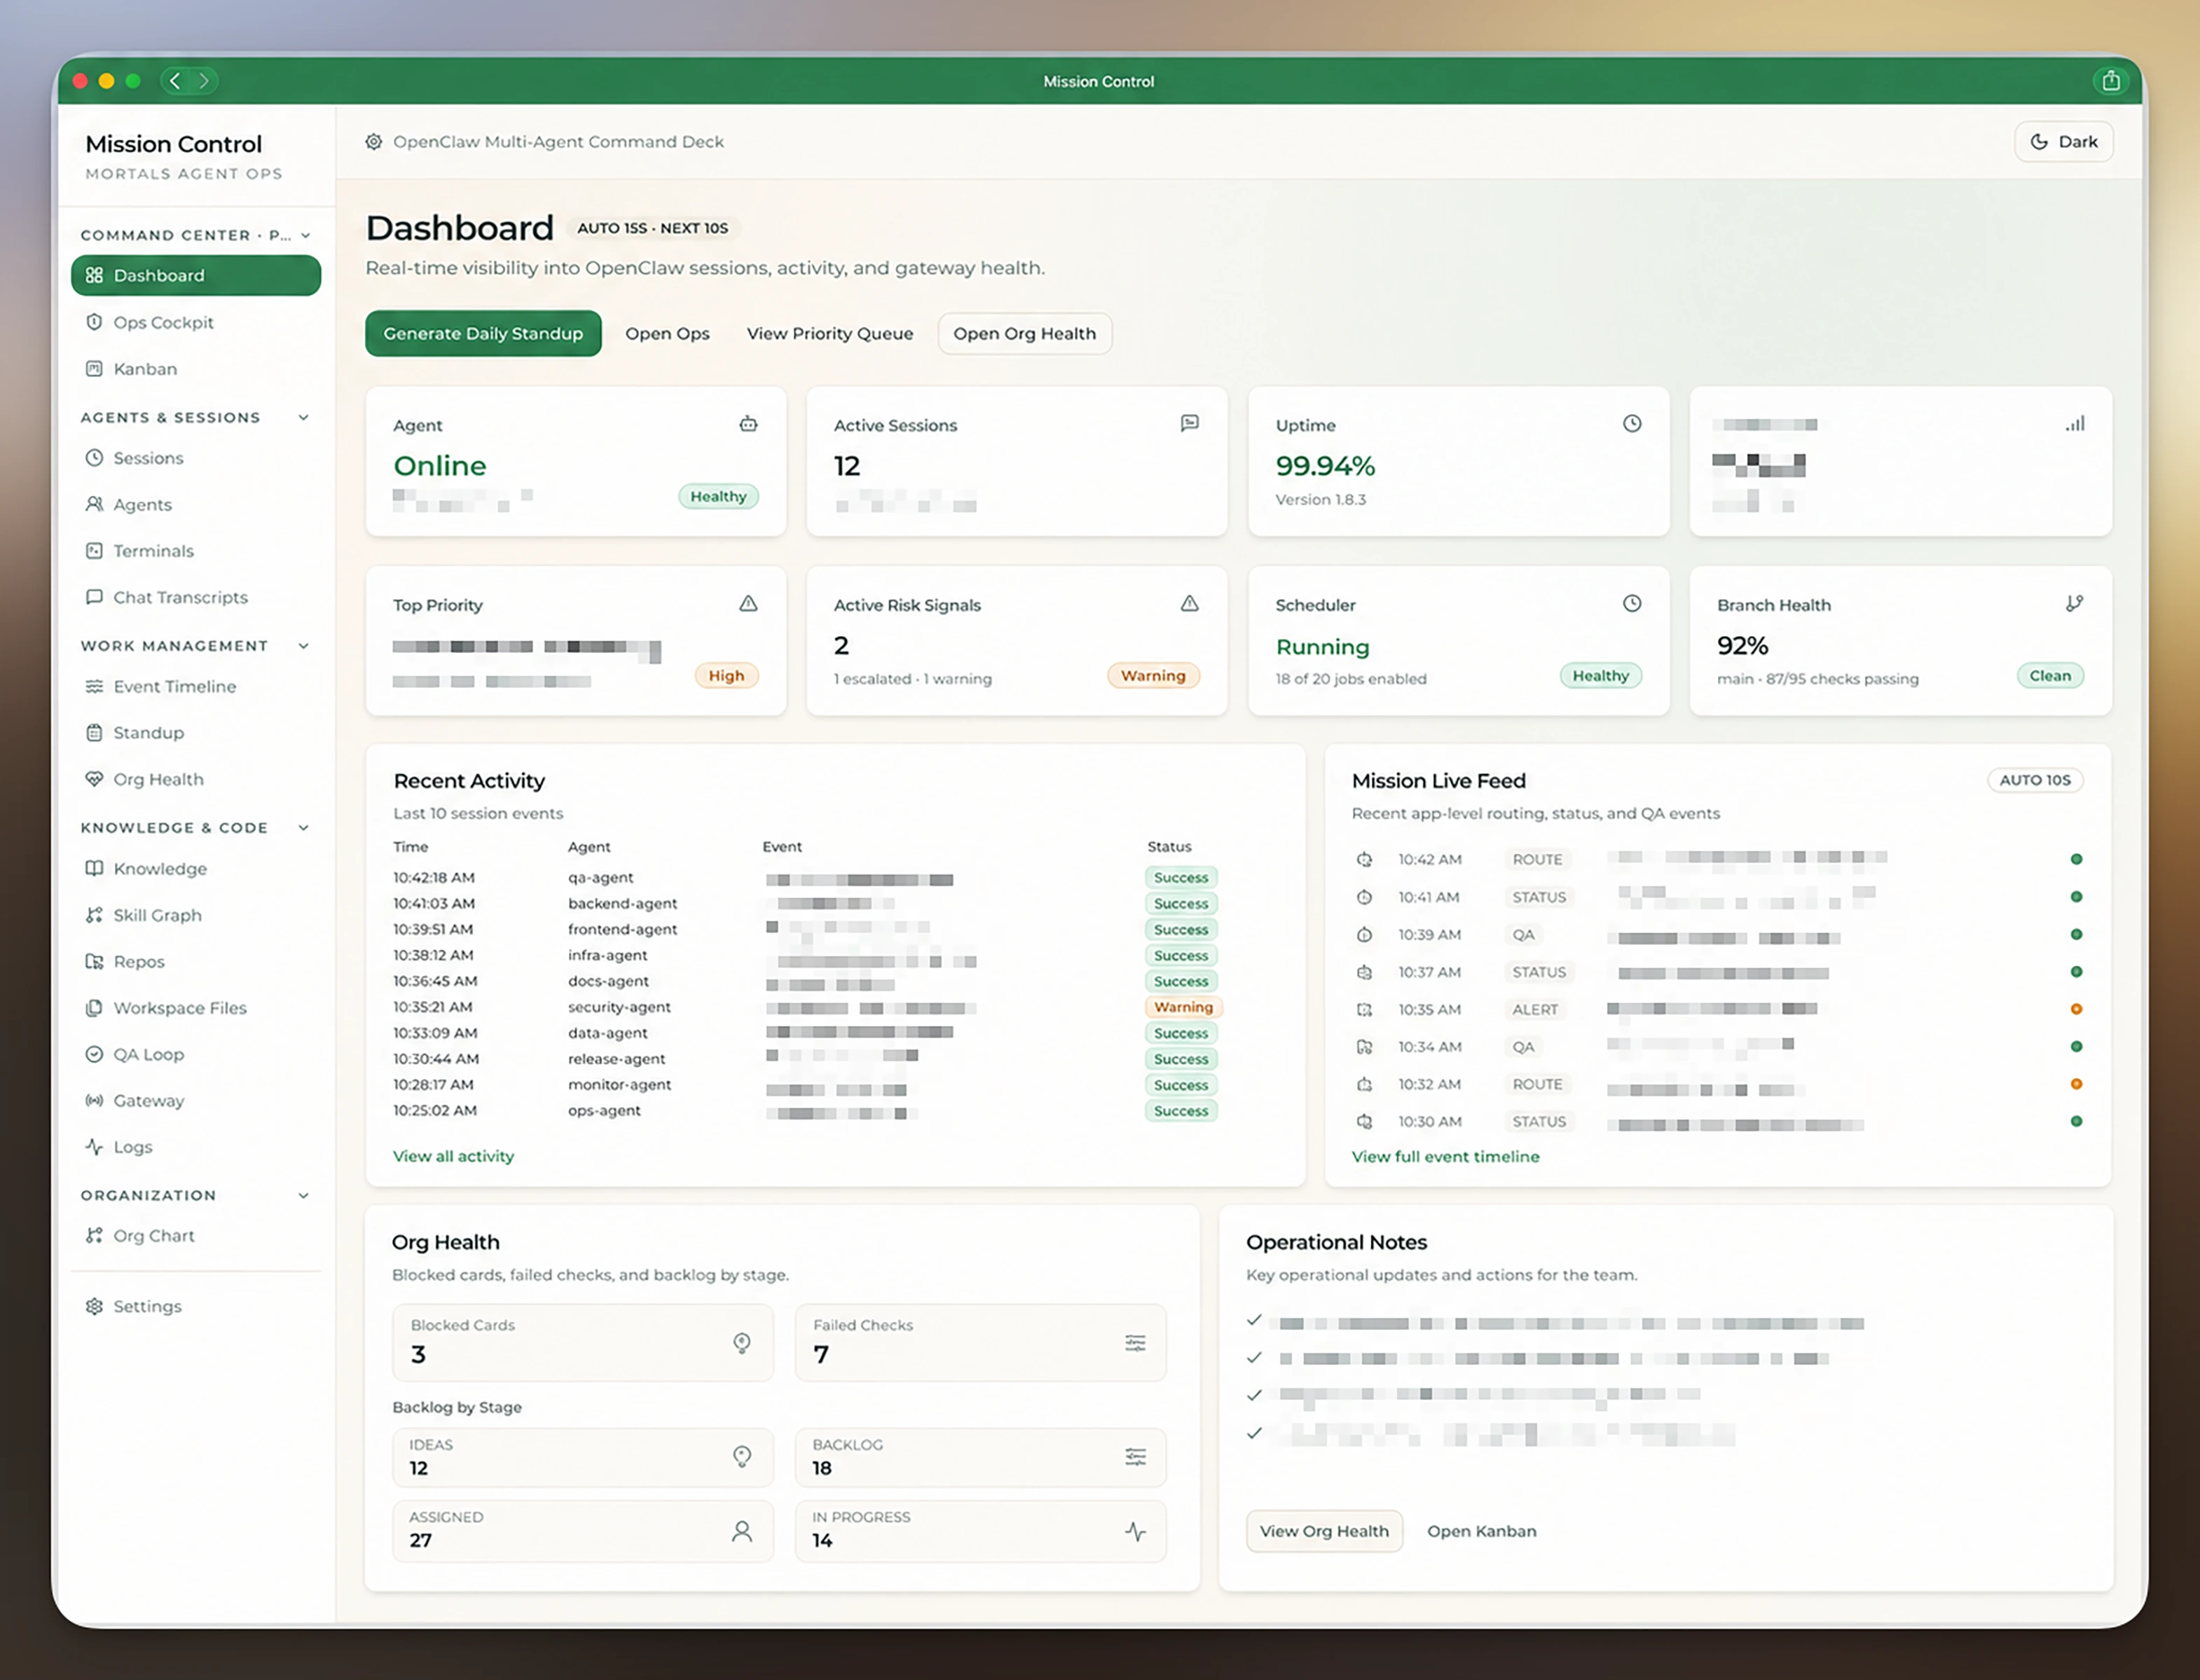Click the first checkmark in Operational Notes
The width and height of the screenshot is (2200, 1680).
(1254, 1320)
